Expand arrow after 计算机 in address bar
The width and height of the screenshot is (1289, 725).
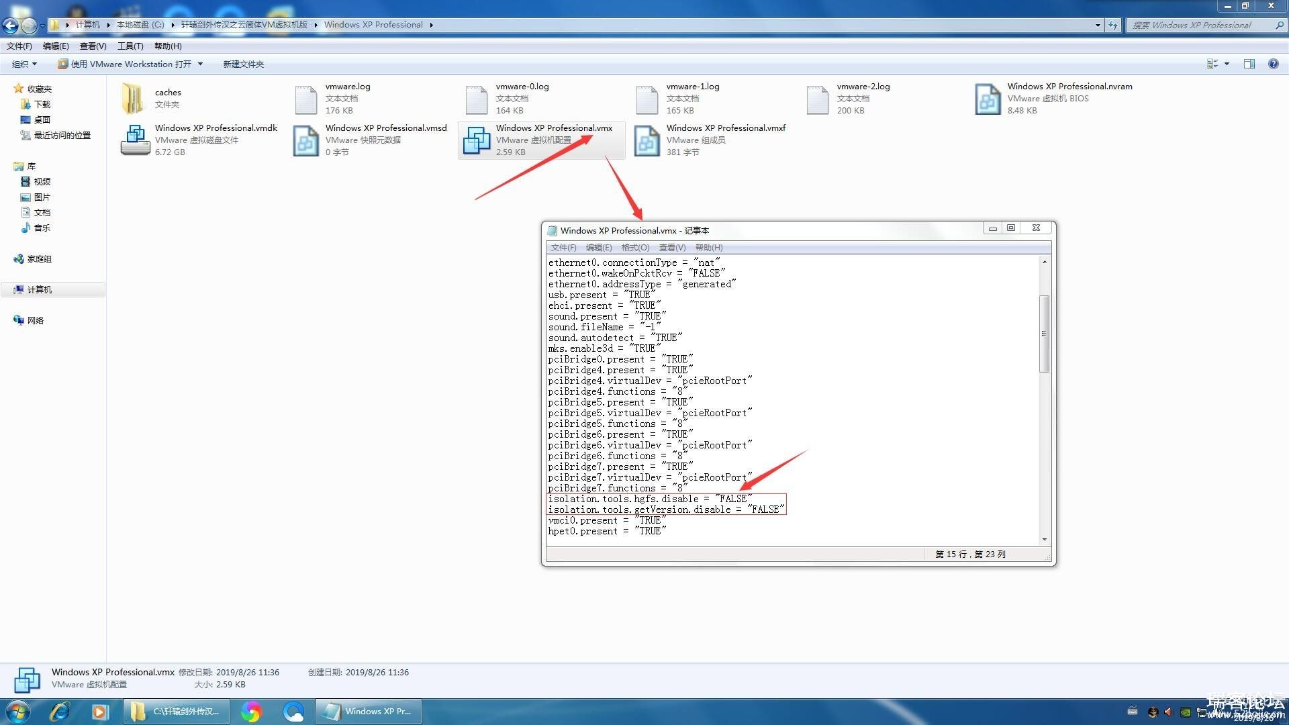[x=108, y=25]
